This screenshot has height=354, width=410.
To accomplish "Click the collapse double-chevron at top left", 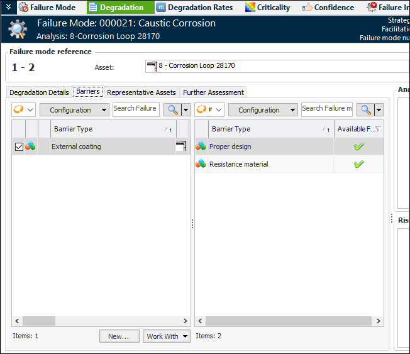I will pyautogui.click(x=9, y=7).
